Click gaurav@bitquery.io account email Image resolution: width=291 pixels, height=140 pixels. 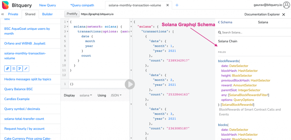[x=268, y=5]
